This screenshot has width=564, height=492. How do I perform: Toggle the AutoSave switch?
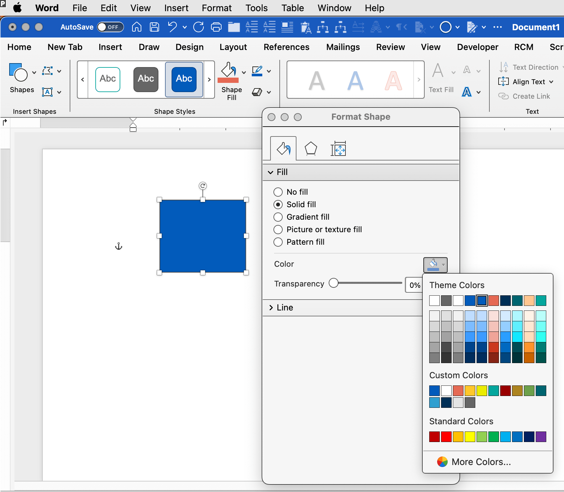coord(110,27)
